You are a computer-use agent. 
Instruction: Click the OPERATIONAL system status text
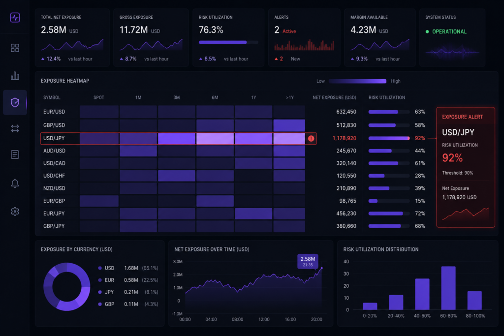click(449, 31)
